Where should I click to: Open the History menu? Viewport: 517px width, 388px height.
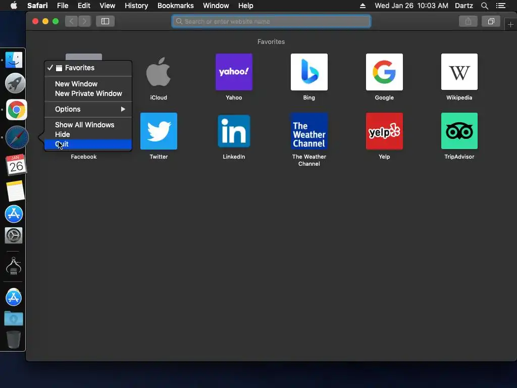tap(136, 6)
